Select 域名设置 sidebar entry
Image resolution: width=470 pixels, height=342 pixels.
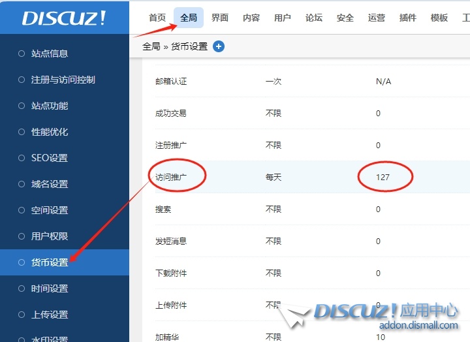coord(50,184)
